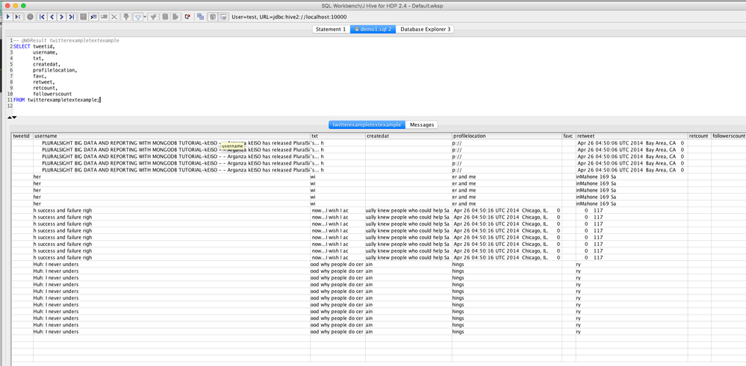Save changes to database icon

(83, 16)
